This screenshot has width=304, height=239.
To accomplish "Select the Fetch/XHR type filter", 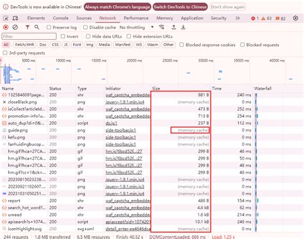I will tap(24, 45).
